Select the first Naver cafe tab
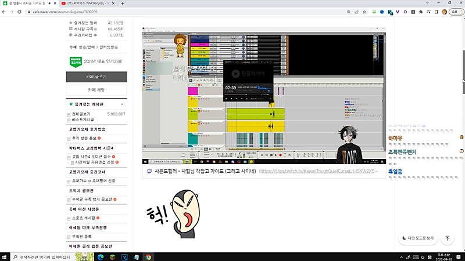The width and height of the screenshot is (465, 261). (27, 3)
